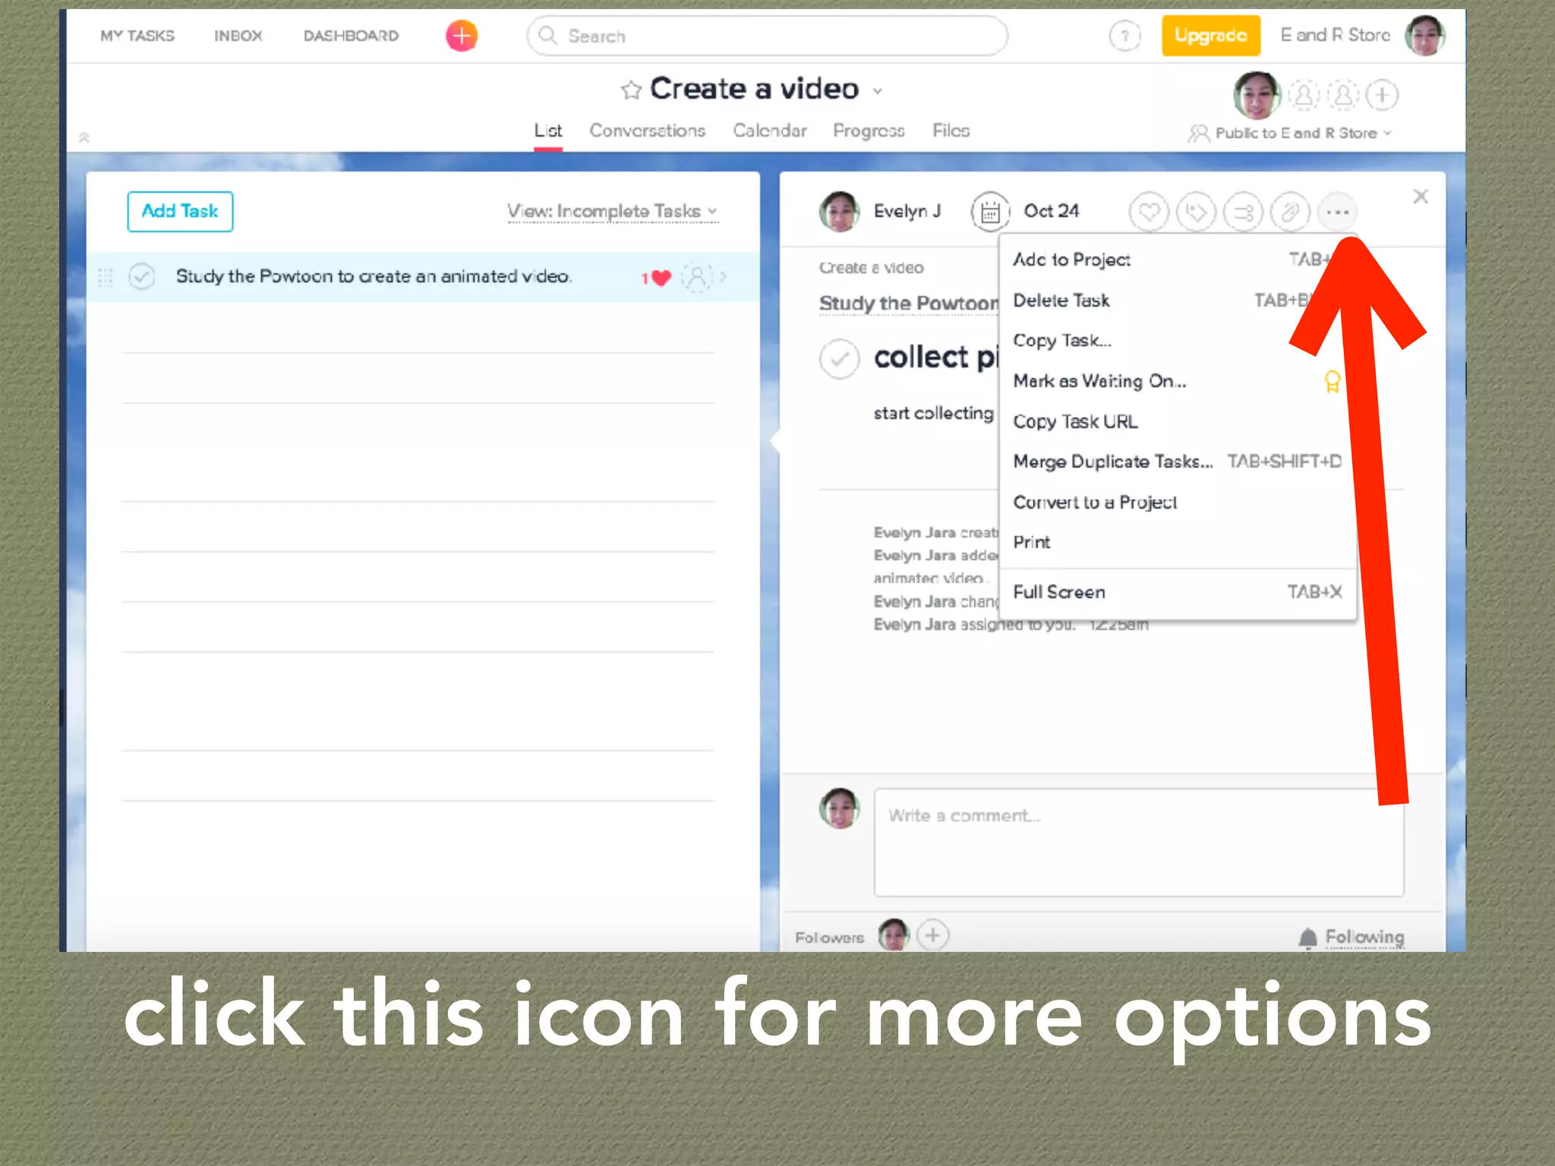The image size is (1555, 1166).
Task: Click the assignee icon on Powtoon task row
Action: (696, 277)
